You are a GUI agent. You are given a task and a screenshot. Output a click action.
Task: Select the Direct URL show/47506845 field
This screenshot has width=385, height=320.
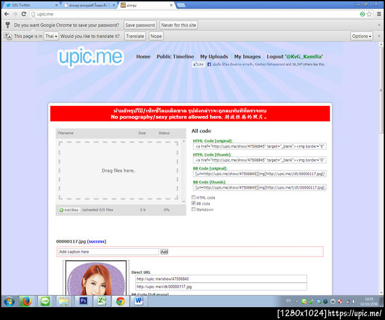[x=221, y=279]
